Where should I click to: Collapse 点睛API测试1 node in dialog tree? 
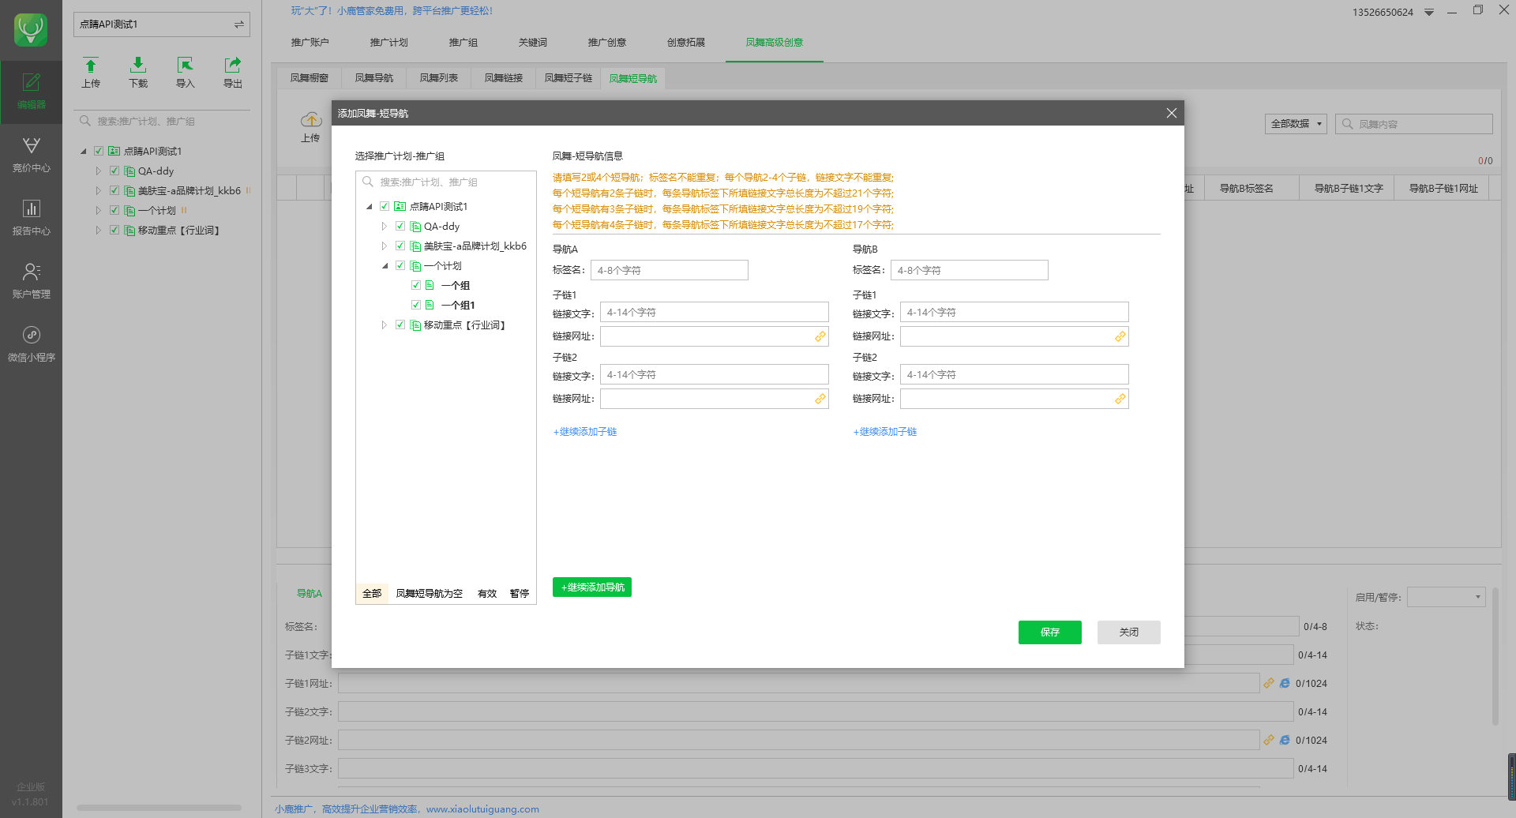[369, 207]
